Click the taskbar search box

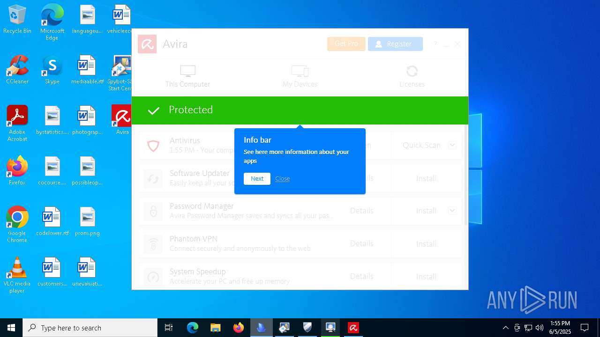90,328
